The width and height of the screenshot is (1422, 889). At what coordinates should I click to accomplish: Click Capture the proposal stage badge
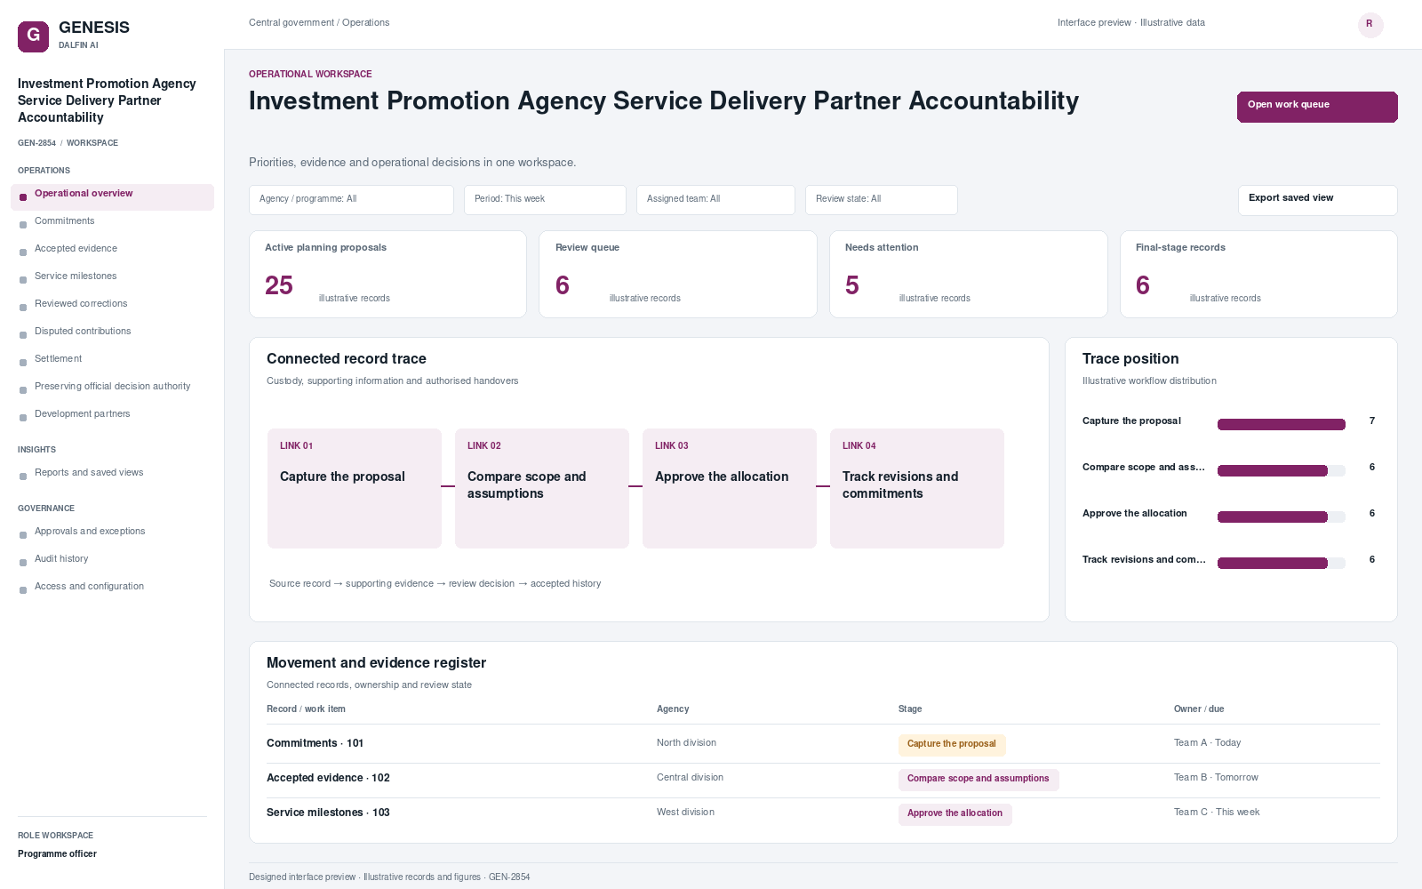952,744
